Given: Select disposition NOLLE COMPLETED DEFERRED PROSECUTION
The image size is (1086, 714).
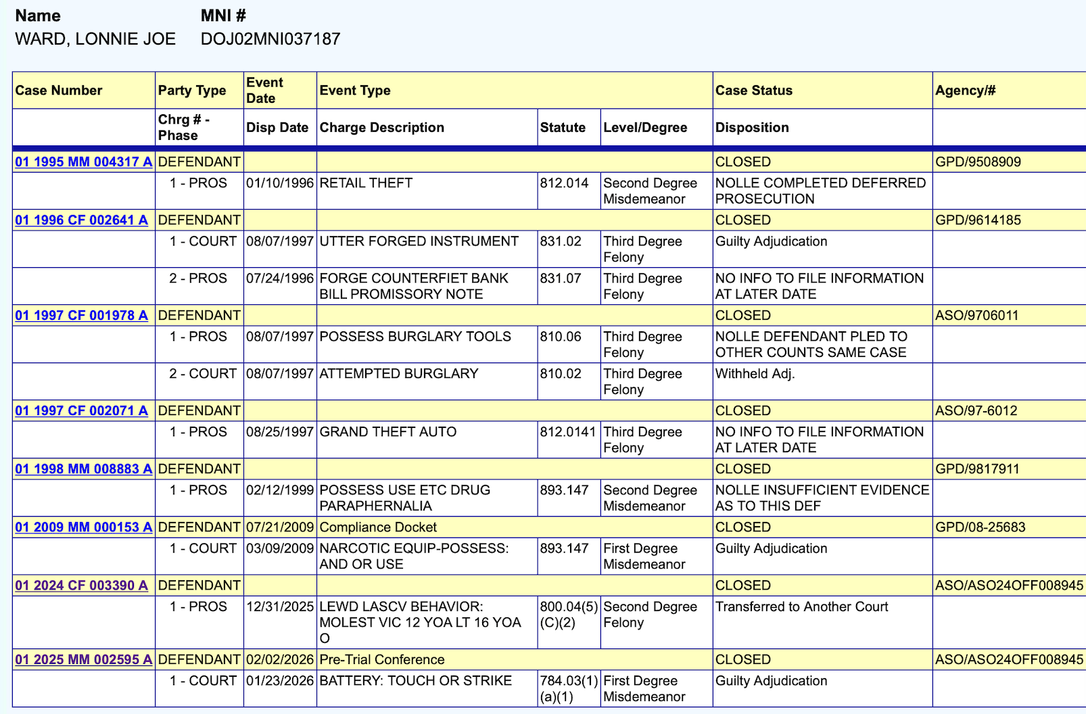Looking at the screenshot, I should pos(821,191).
